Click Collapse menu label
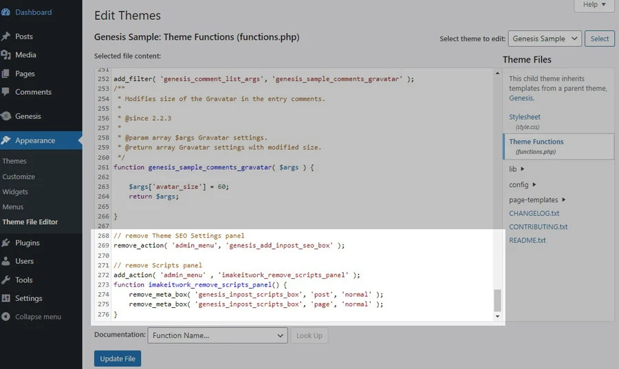 point(38,317)
